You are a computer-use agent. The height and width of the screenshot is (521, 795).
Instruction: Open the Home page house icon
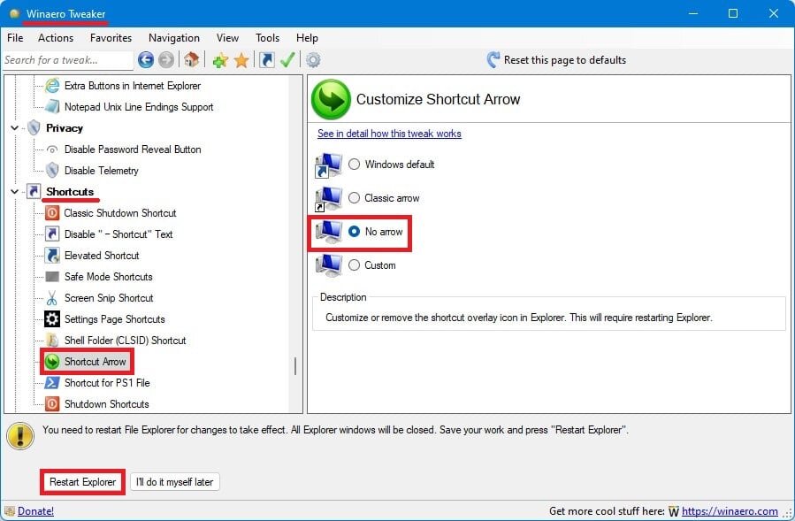click(191, 60)
